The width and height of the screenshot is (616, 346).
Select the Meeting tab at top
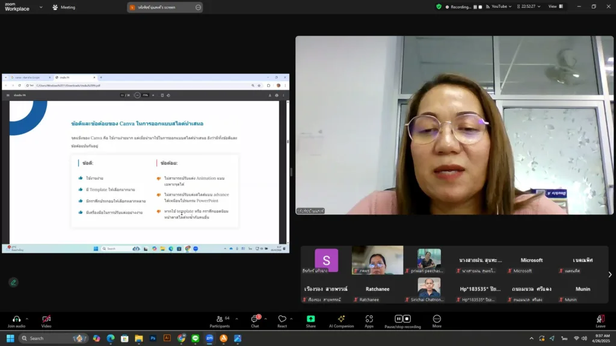(x=64, y=7)
